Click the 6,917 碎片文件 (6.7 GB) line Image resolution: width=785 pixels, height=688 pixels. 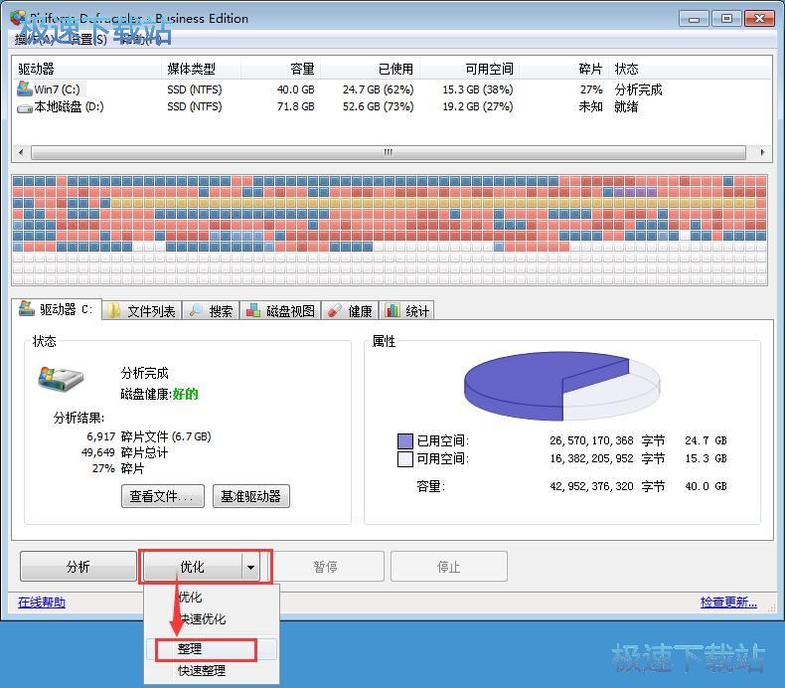149,436
